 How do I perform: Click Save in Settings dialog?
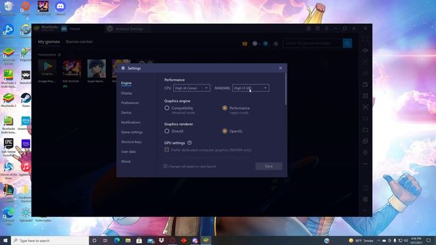[x=268, y=166]
